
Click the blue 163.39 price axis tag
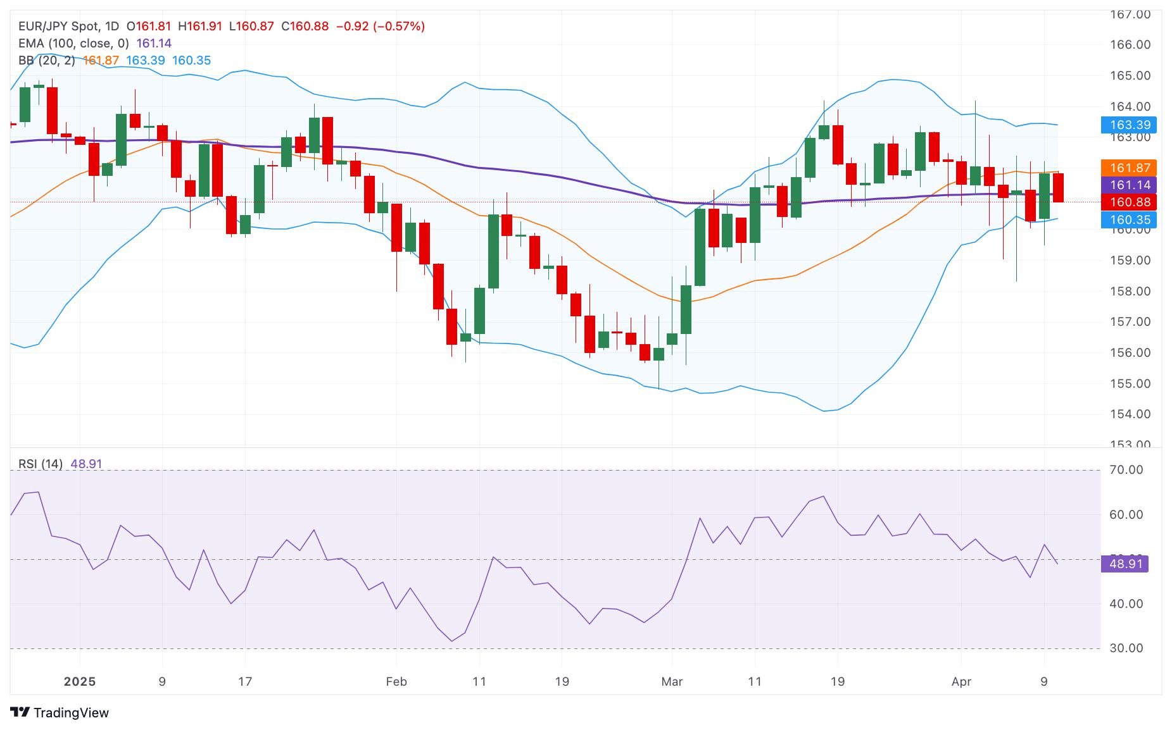coord(1129,125)
